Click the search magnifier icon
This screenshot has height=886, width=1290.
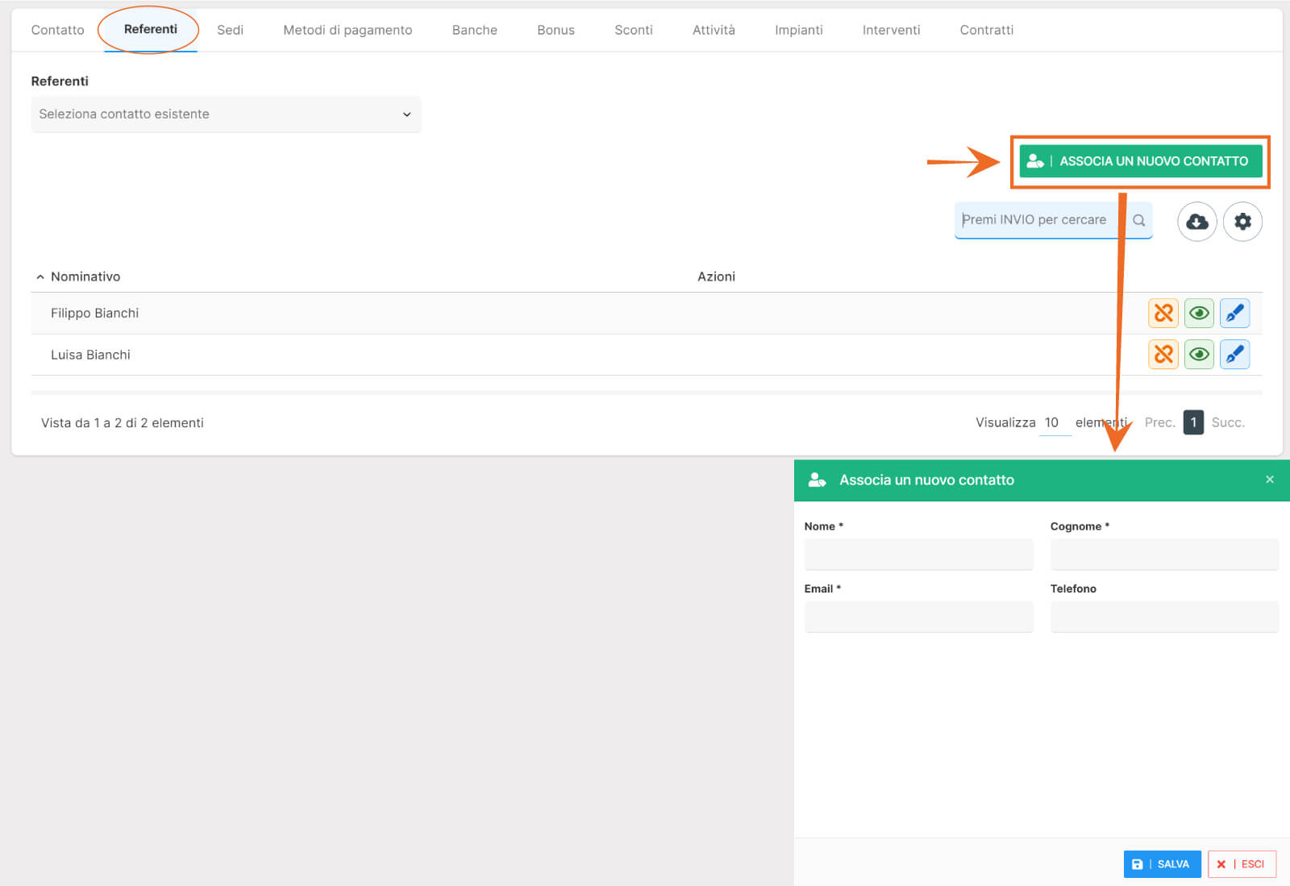click(x=1138, y=220)
